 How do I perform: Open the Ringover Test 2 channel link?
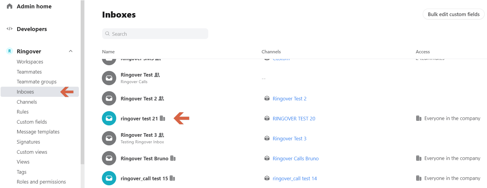pyautogui.click(x=290, y=99)
